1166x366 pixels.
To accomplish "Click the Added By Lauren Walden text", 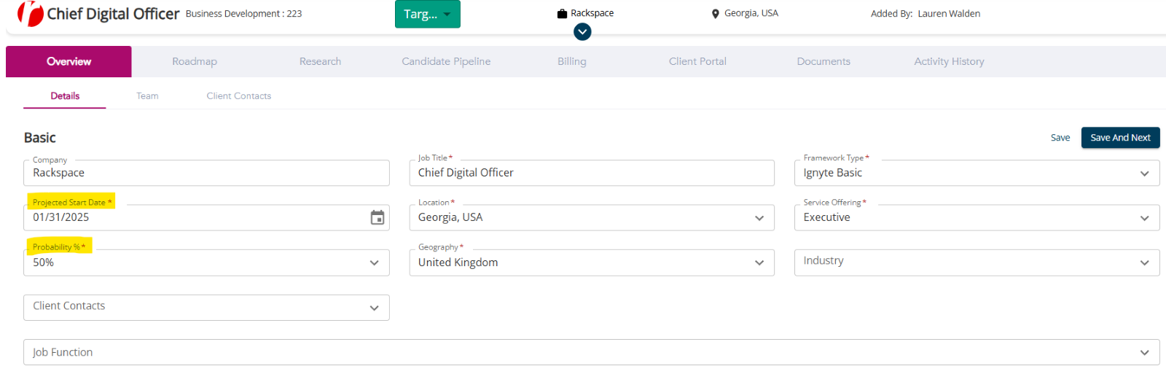I will coord(926,14).
